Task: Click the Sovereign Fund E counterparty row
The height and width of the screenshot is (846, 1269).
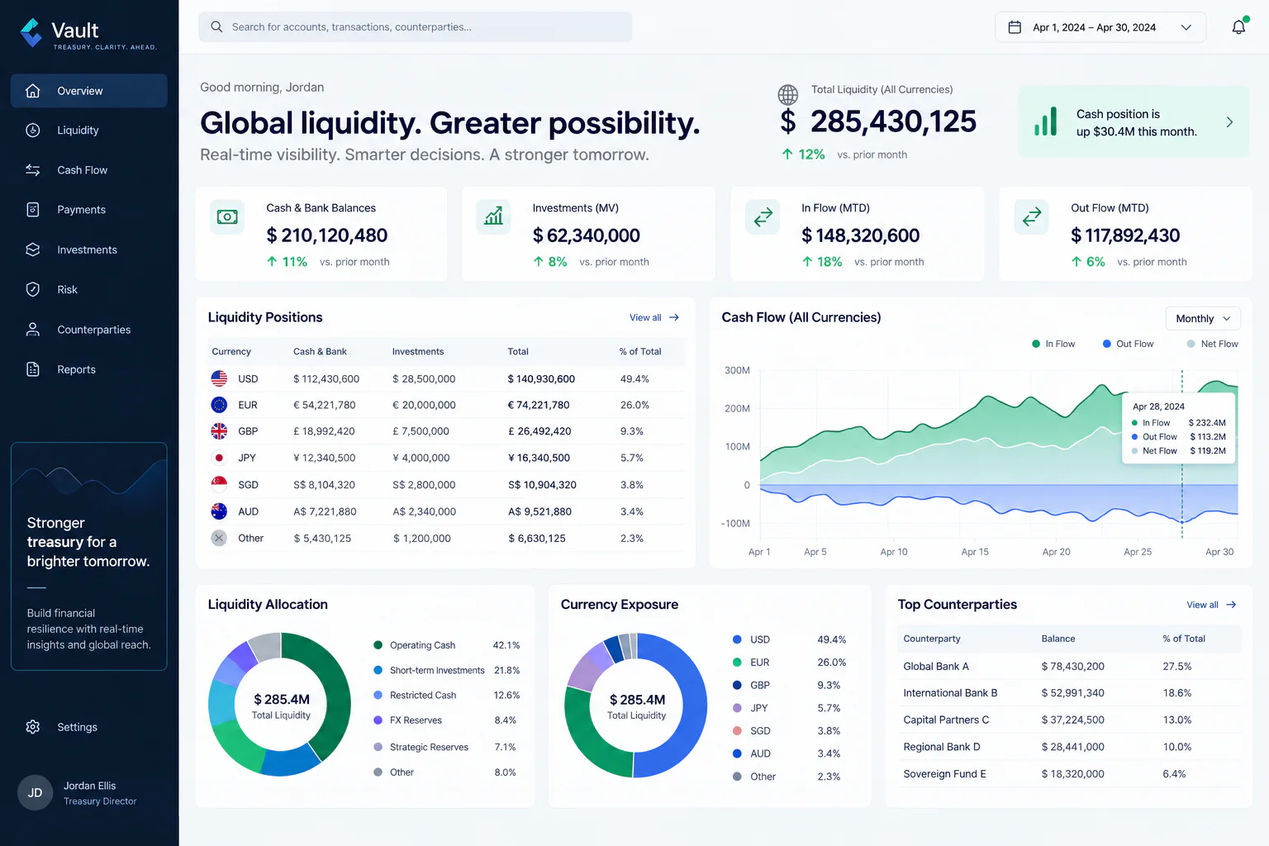Action: (1069, 774)
